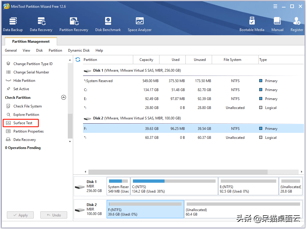
Task: Open the Dynamic Disk menu
Action: pyautogui.click(x=79, y=50)
